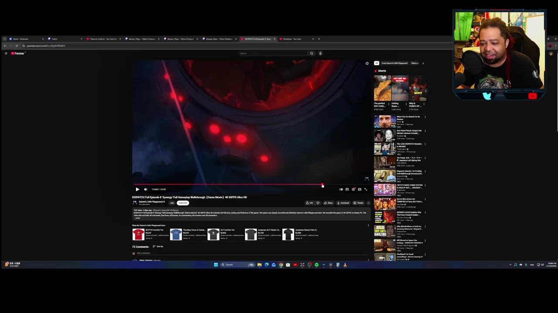Open the store shelf three-dot menu
558x313 pixels.
click(368, 225)
